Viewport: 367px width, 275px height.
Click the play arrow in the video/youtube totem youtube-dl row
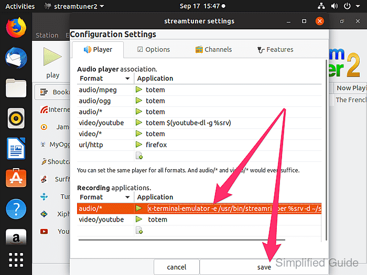[139, 123]
